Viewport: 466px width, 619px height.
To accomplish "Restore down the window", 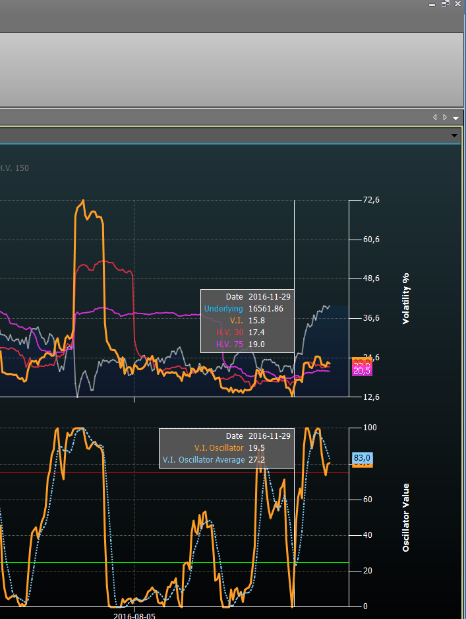I will 445,4.
